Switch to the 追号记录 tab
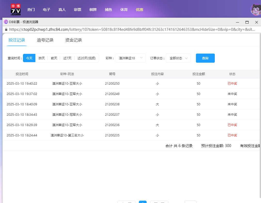 tap(45, 40)
